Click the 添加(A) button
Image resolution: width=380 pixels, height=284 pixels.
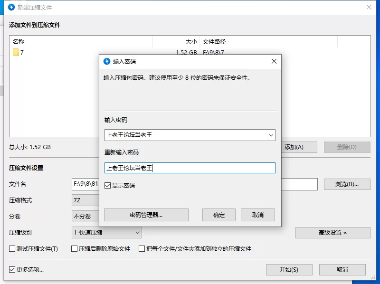click(x=299, y=147)
